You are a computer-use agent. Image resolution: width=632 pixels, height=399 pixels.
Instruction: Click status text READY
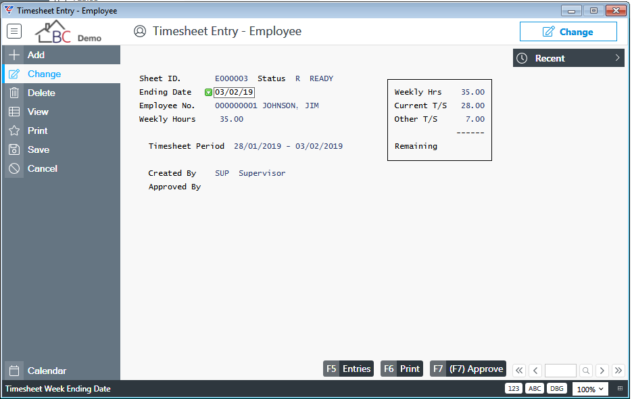[x=321, y=78]
